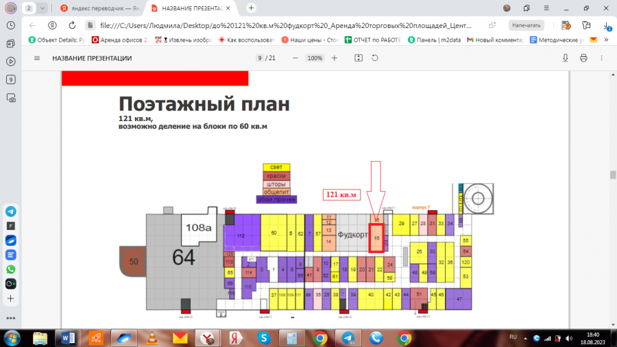Zoom in the PDF with plus icon

[x=335, y=58]
